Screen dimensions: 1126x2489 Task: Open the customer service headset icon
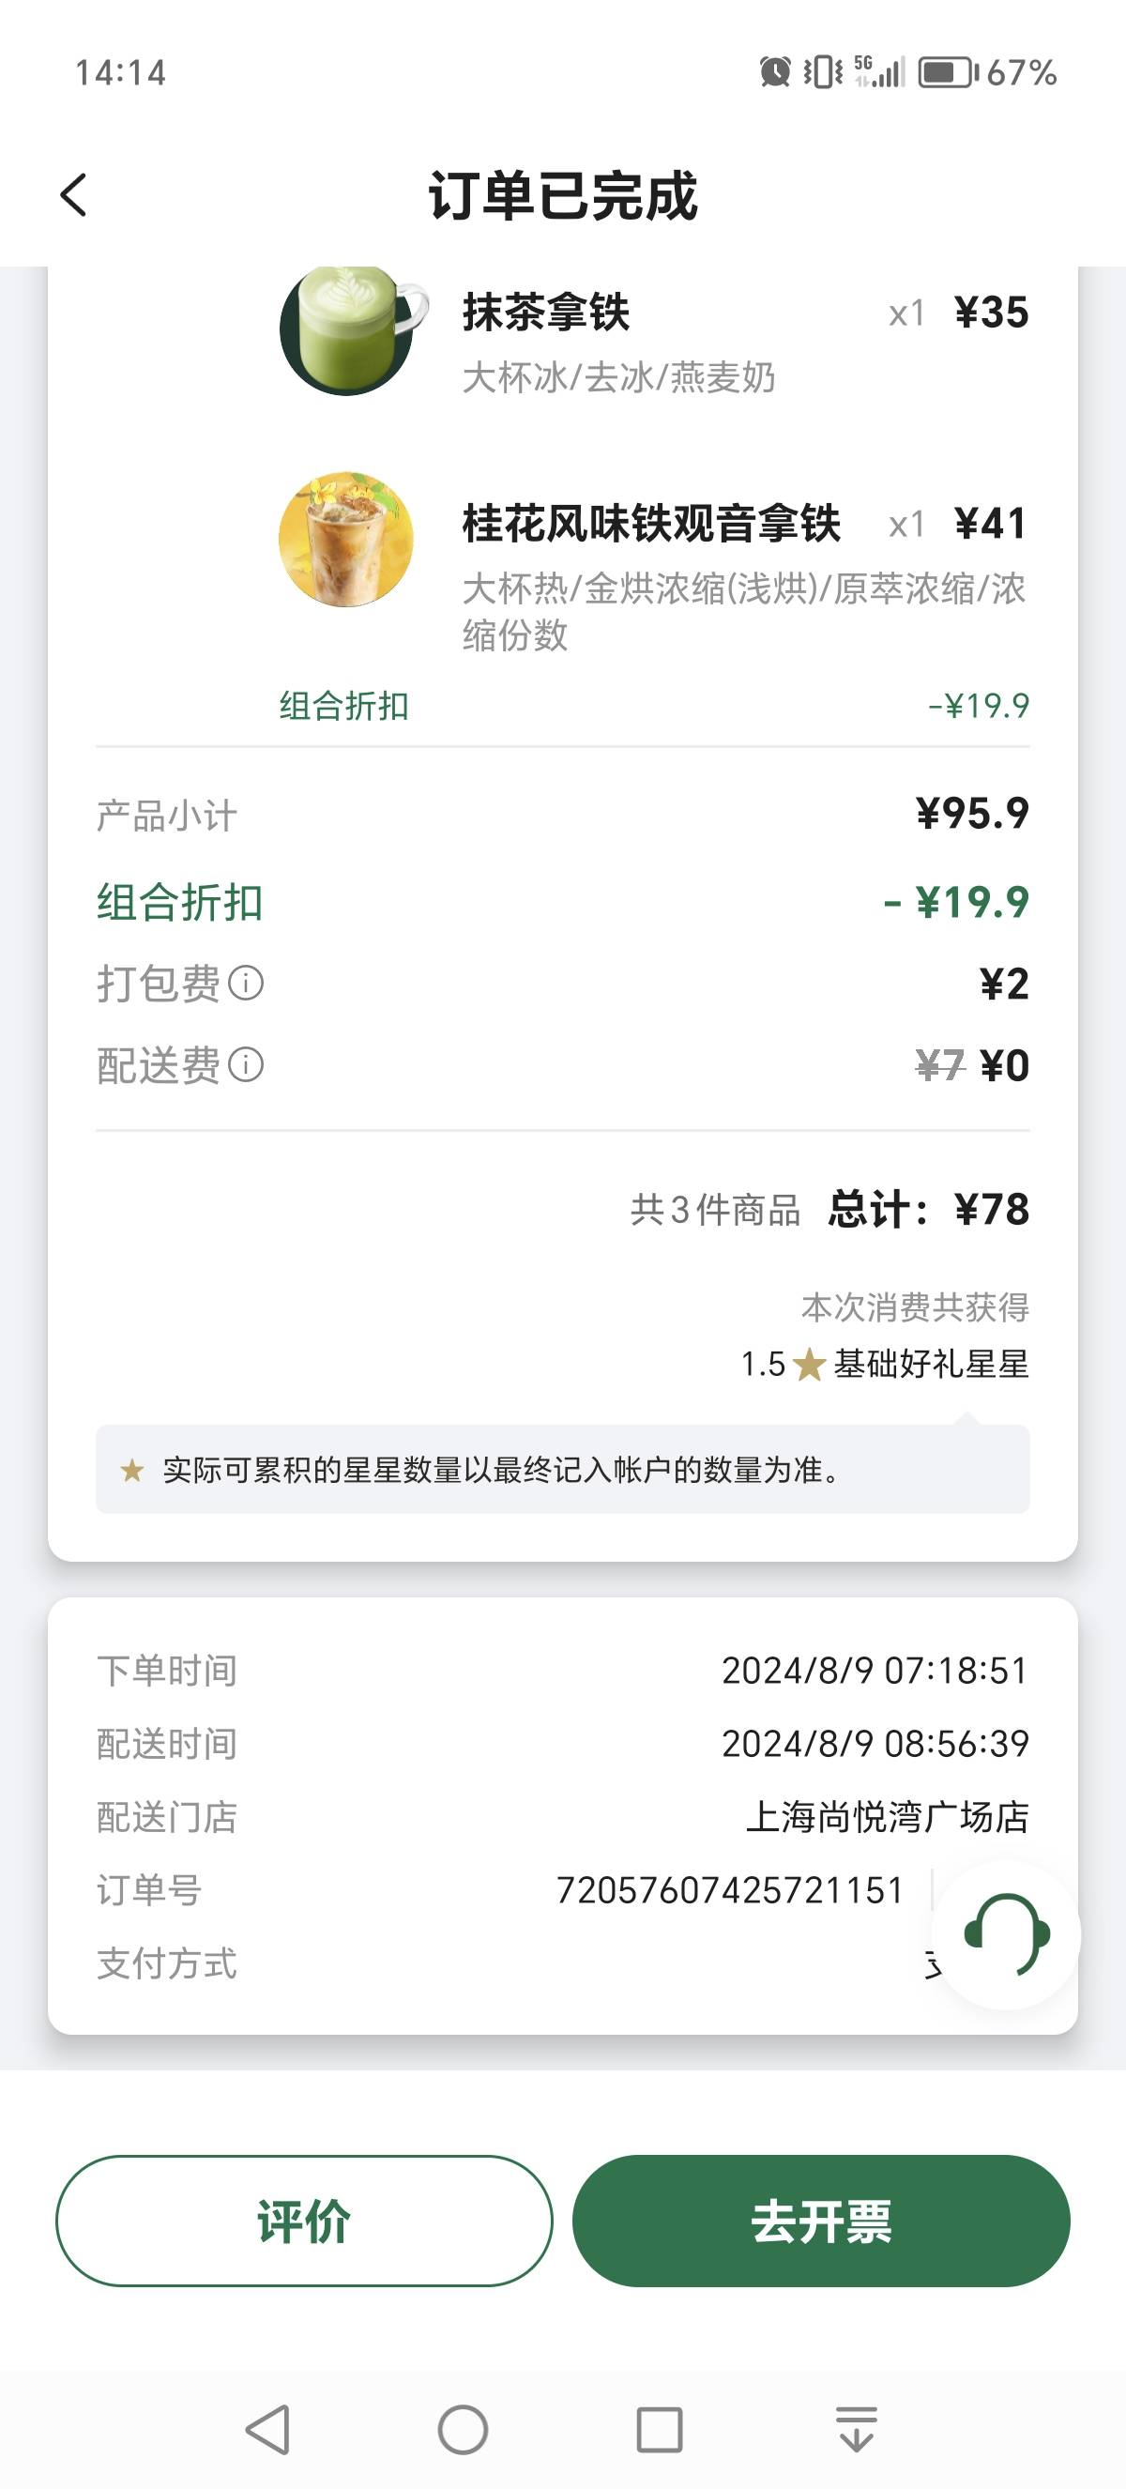[x=1006, y=1934]
